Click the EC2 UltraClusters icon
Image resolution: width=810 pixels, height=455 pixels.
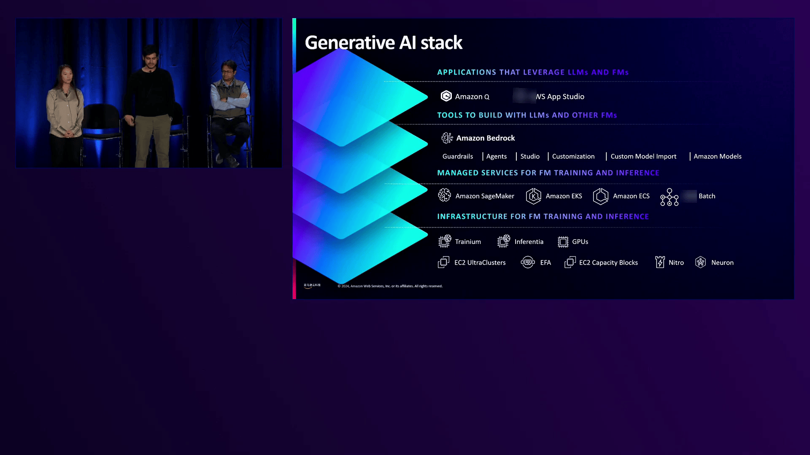point(443,262)
